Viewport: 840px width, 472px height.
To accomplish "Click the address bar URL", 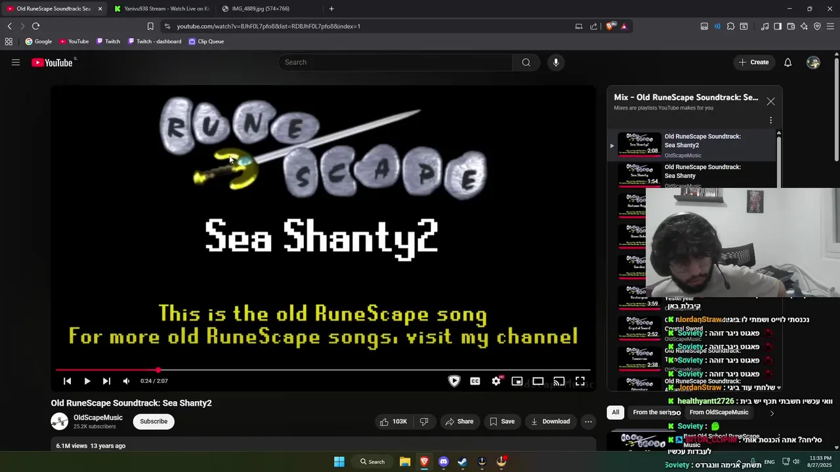I will [x=268, y=26].
